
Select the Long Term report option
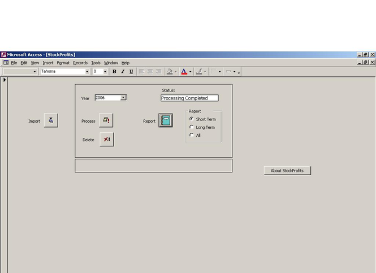pyautogui.click(x=191, y=127)
